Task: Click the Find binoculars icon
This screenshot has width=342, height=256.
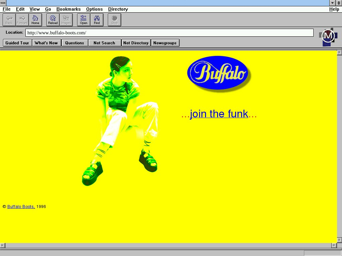Action: click(x=97, y=20)
